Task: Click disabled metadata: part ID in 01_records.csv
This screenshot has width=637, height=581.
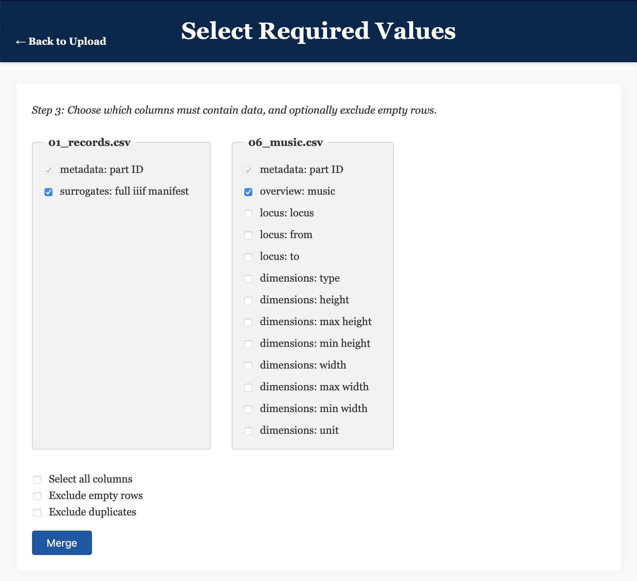Action: pos(48,170)
